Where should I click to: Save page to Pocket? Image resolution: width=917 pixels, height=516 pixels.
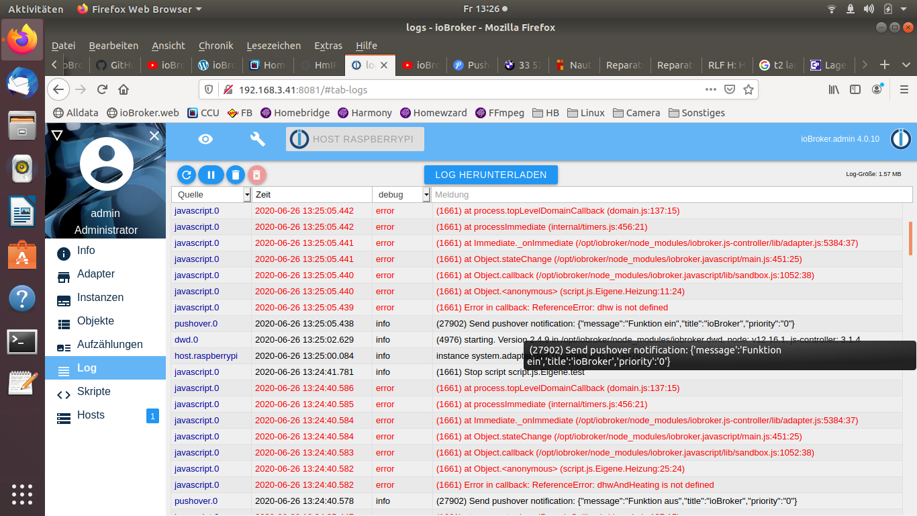pos(730,89)
